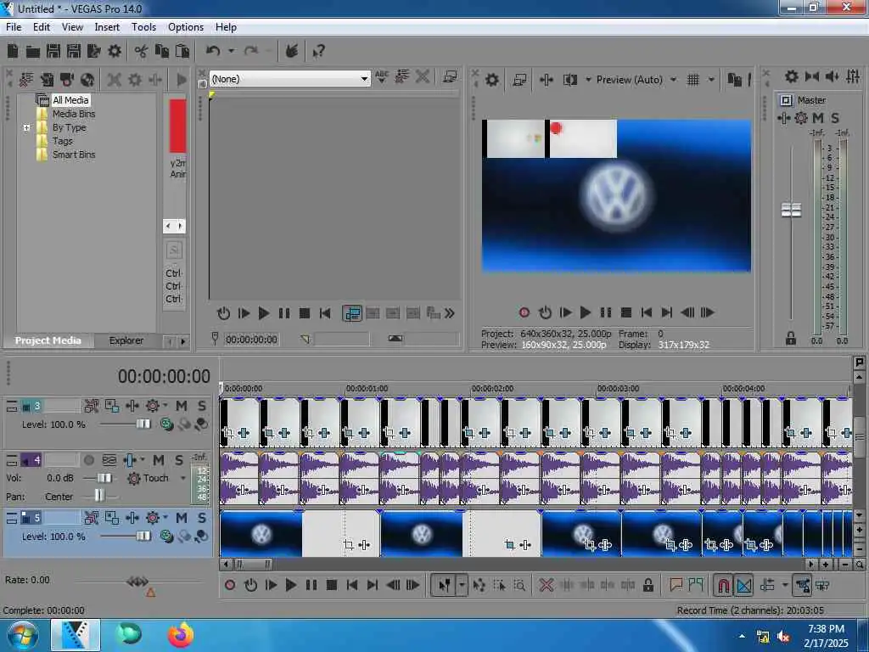Click the preview Overlays grid icon
869x652 pixels.
point(692,80)
